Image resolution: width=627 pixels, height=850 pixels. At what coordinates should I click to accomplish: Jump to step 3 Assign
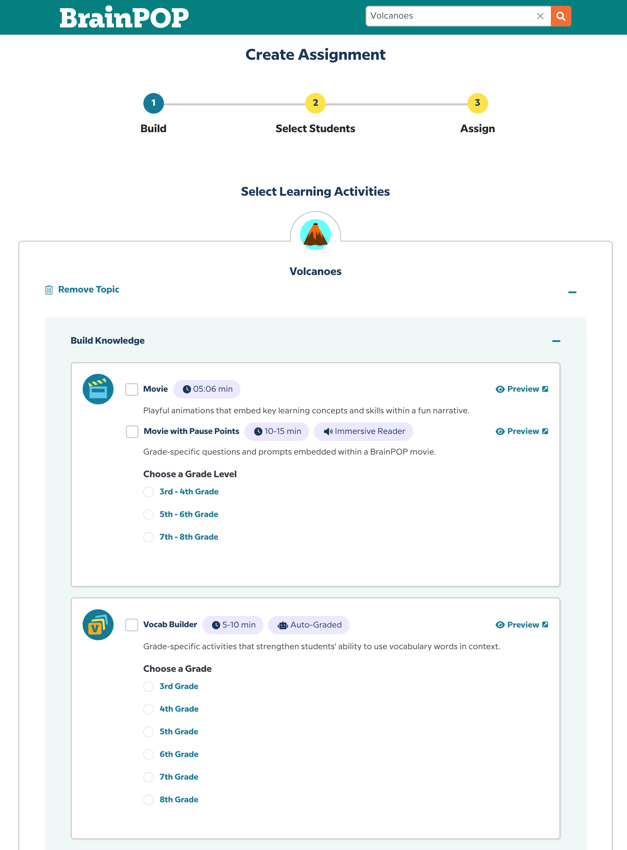click(477, 103)
